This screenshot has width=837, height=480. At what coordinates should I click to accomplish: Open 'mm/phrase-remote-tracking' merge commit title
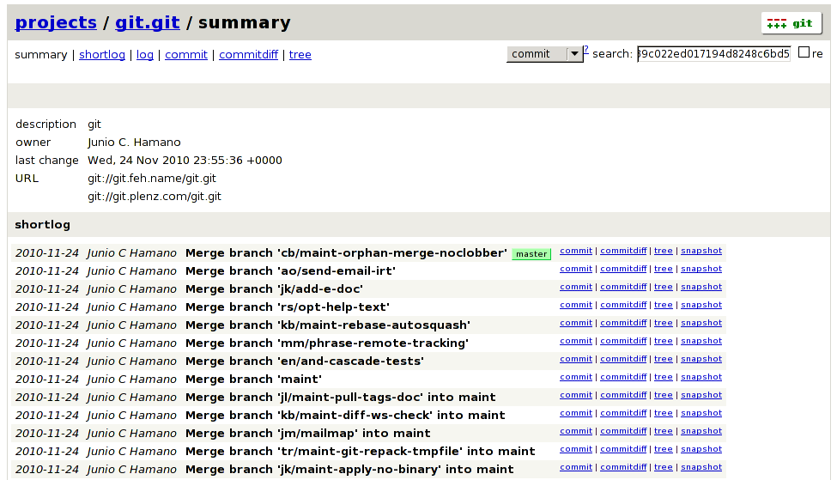[327, 343]
